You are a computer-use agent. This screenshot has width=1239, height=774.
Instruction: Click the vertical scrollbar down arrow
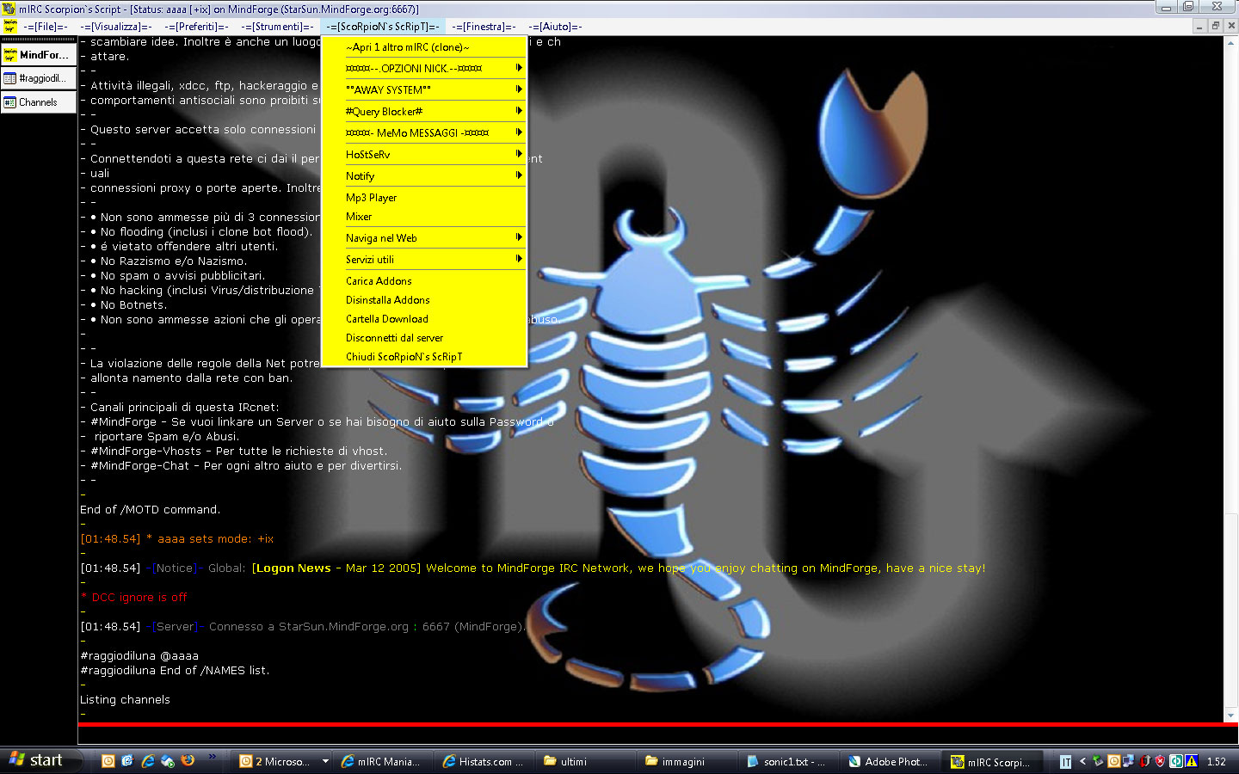(1230, 716)
